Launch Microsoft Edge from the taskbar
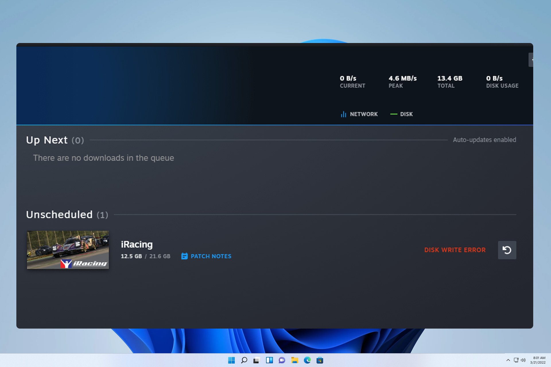 coord(307,360)
